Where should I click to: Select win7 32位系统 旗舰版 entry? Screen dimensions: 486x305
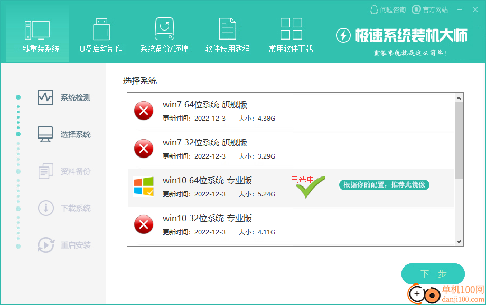point(291,150)
